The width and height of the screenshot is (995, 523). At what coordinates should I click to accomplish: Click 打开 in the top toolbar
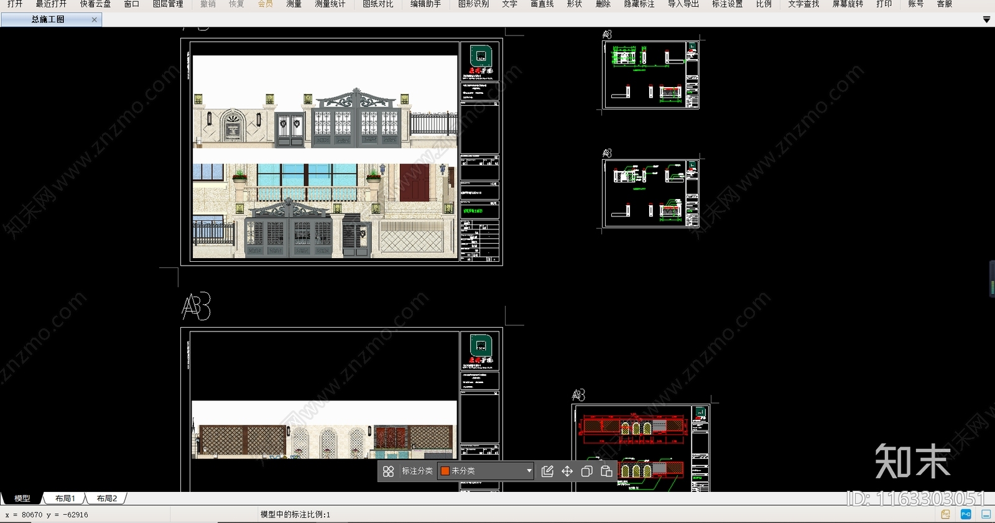pyautogui.click(x=15, y=4)
